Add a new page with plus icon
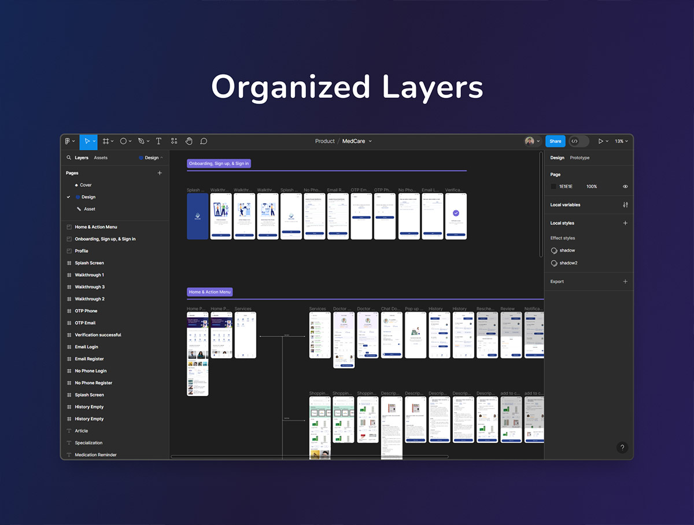 160,173
